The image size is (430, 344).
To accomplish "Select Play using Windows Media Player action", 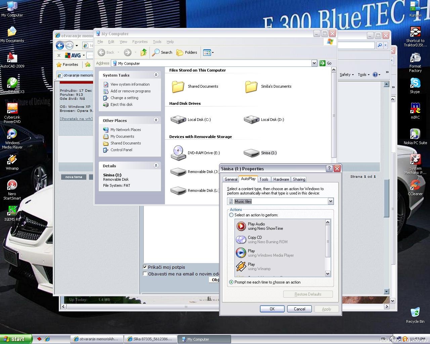I will [280, 253].
